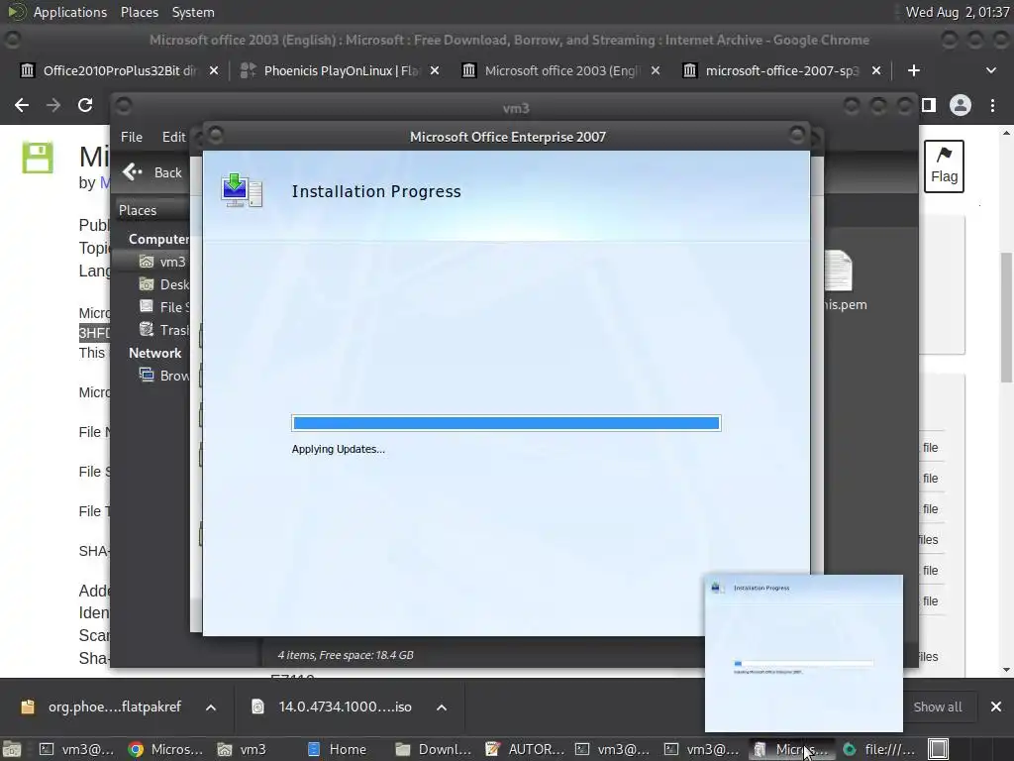This screenshot has width=1014, height=761.
Task: Switch to Home taskbar item
Action: (337, 749)
